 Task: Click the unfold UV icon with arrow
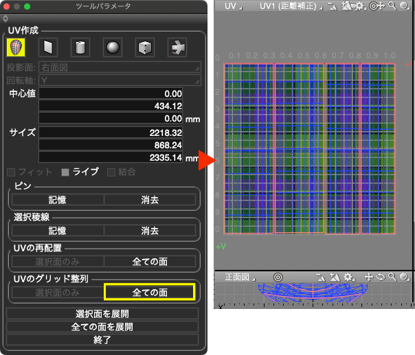[177, 47]
